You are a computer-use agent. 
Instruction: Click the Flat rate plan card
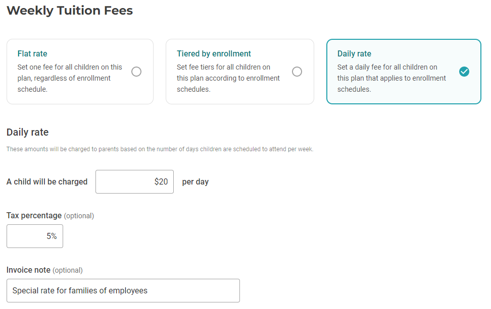(x=80, y=72)
